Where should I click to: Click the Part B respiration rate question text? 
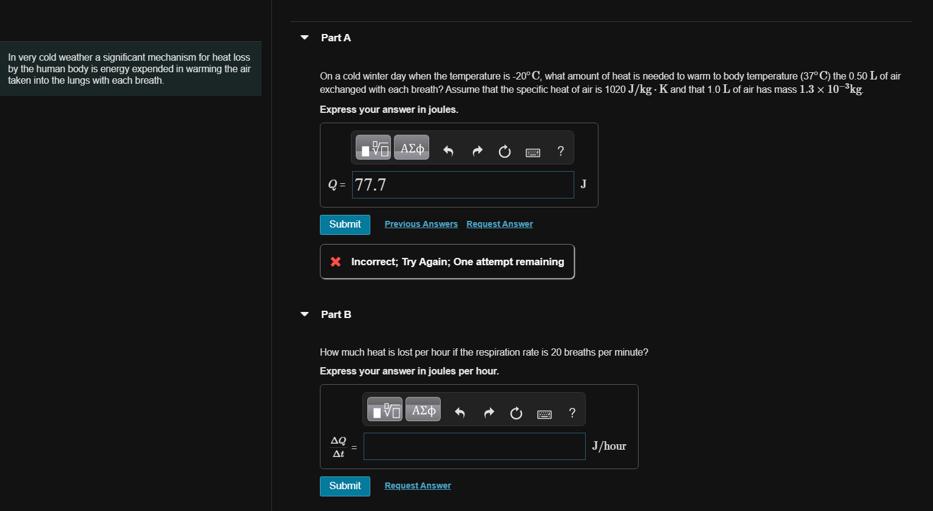click(484, 353)
